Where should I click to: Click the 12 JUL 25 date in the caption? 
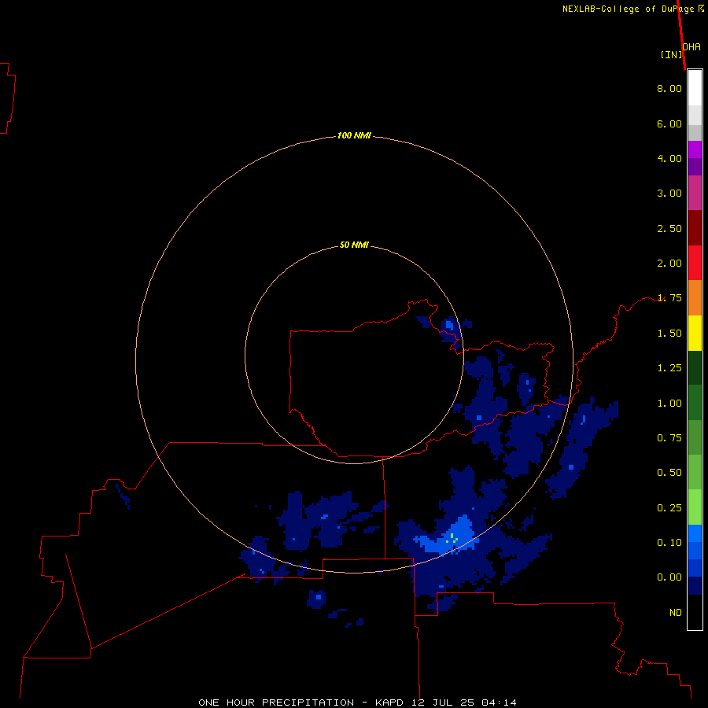(442, 702)
